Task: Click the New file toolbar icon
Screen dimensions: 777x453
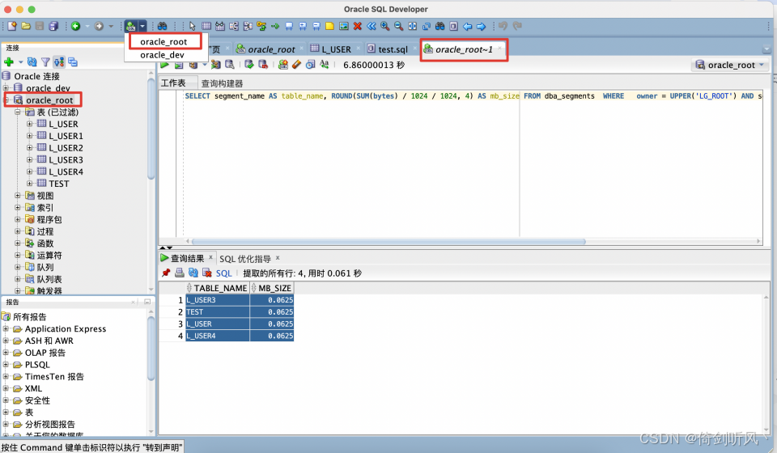Action: click(12, 26)
